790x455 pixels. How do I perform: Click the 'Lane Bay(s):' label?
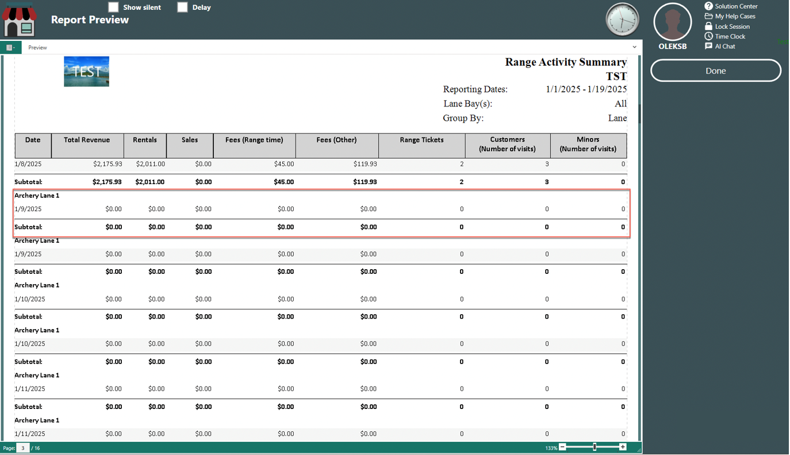coord(468,104)
